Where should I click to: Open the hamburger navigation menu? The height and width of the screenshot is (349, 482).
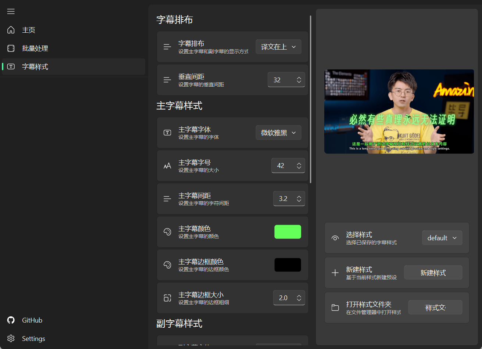11,11
